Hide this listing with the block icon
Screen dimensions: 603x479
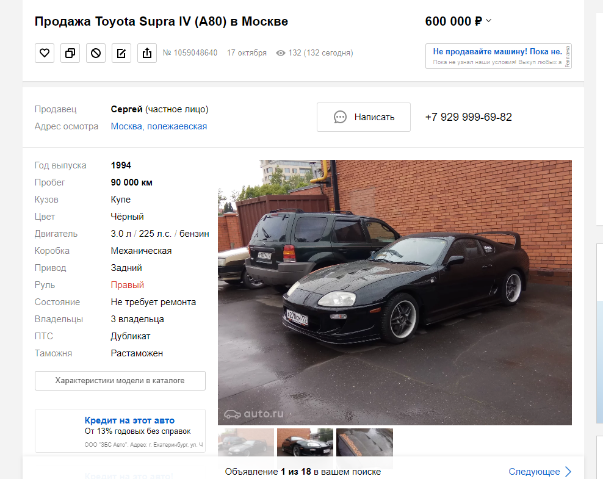[x=96, y=53]
